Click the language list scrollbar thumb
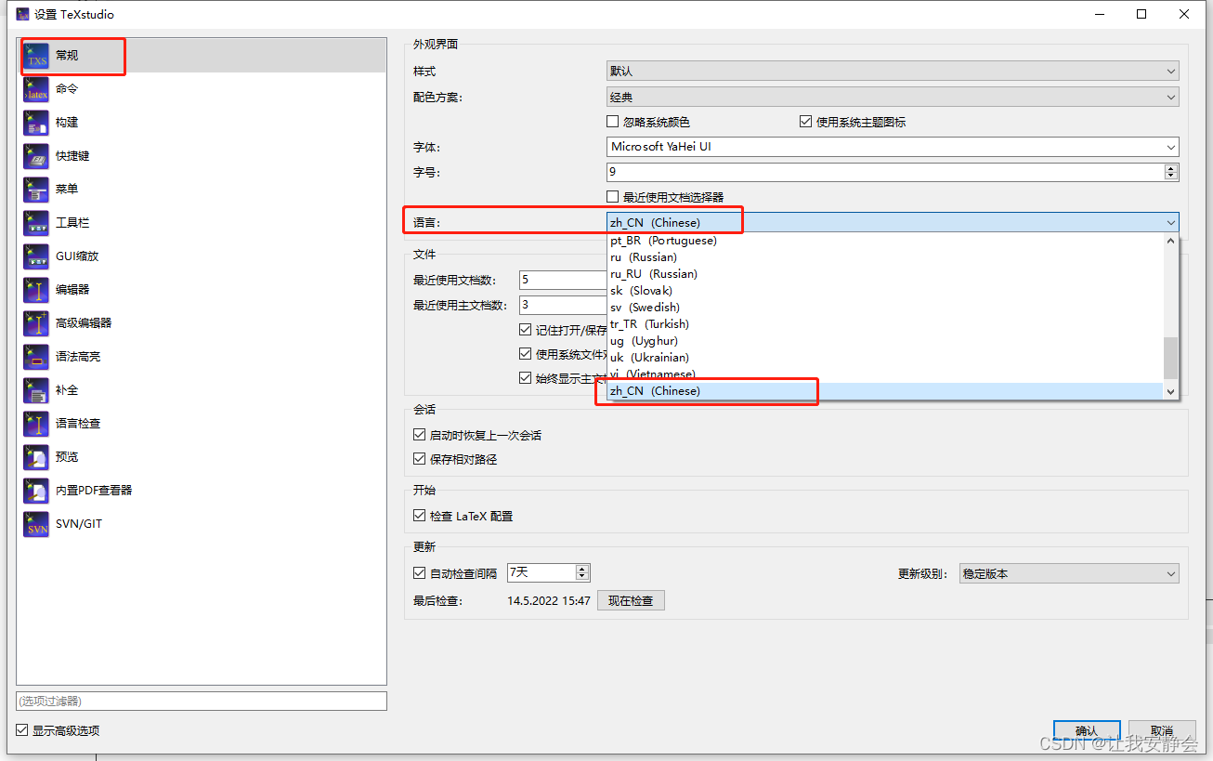Screen dimensions: 1213x761 click(1170, 358)
